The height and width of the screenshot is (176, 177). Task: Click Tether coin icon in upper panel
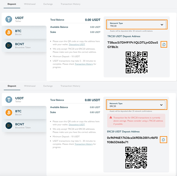tap(9, 19)
